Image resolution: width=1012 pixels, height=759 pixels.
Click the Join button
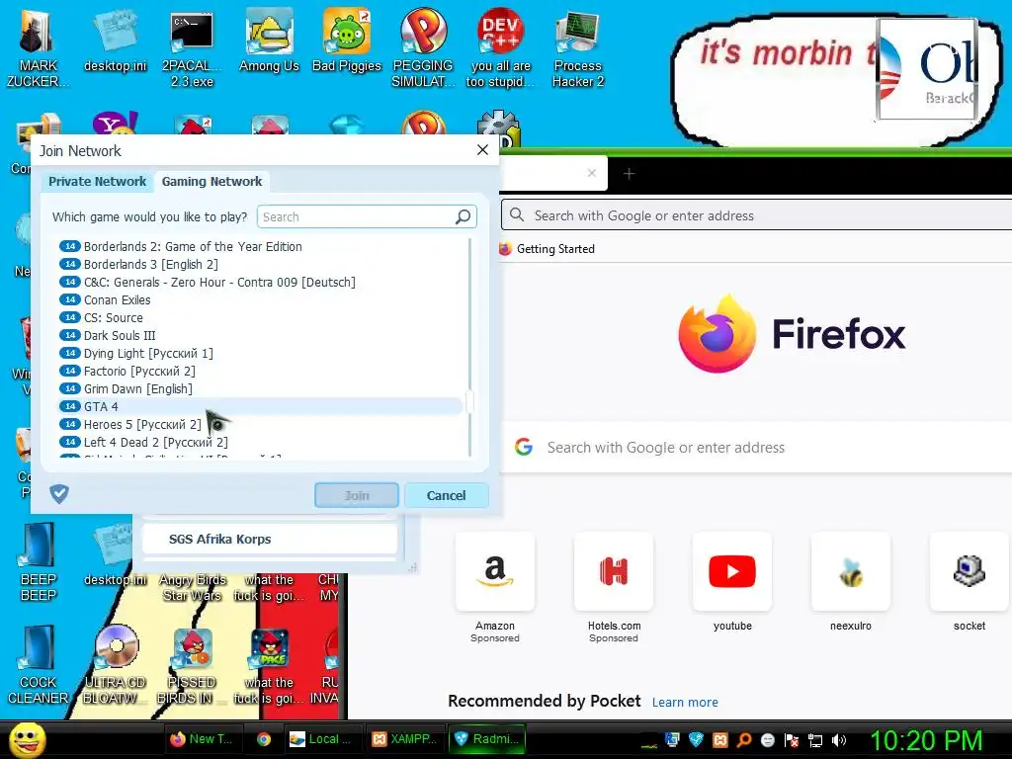point(356,495)
